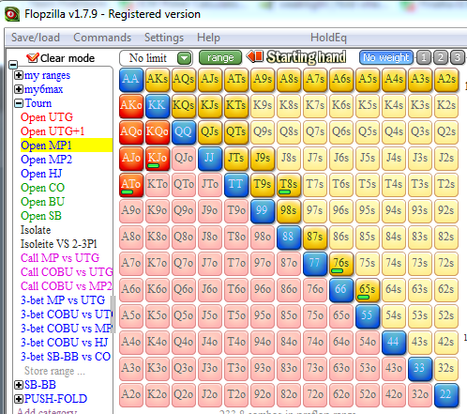This screenshot has width=467, height=414.
Task: Load the Open UTG+1 range
Action: pos(53,131)
